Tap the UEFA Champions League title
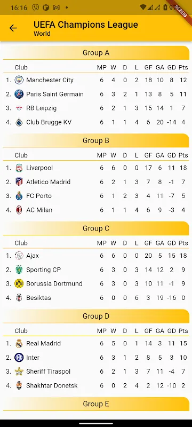 (x=86, y=25)
